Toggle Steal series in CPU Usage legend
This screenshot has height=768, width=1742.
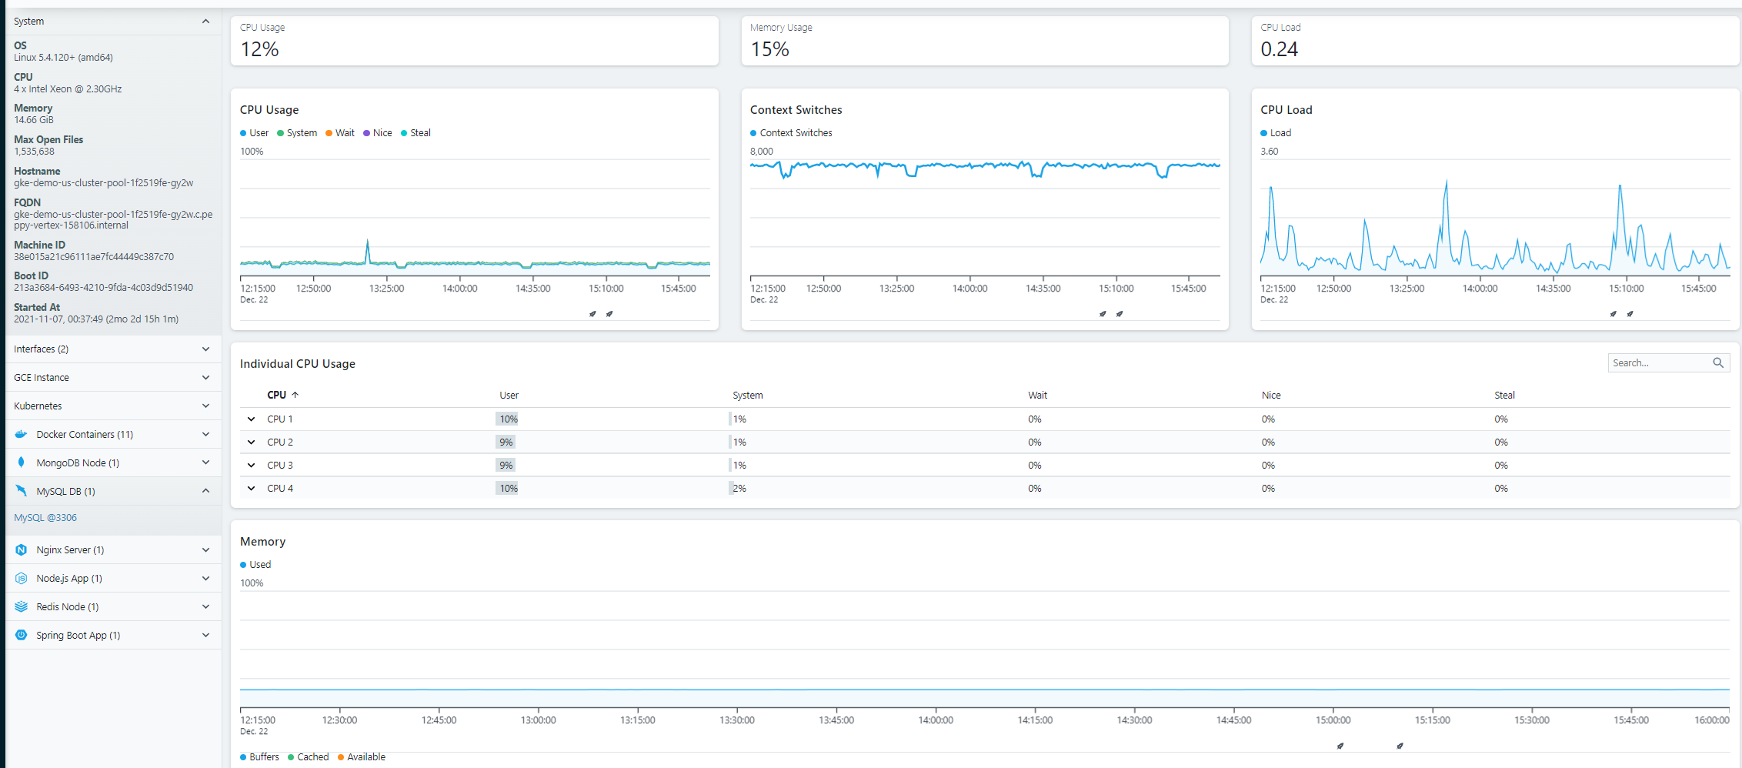[x=415, y=133]
